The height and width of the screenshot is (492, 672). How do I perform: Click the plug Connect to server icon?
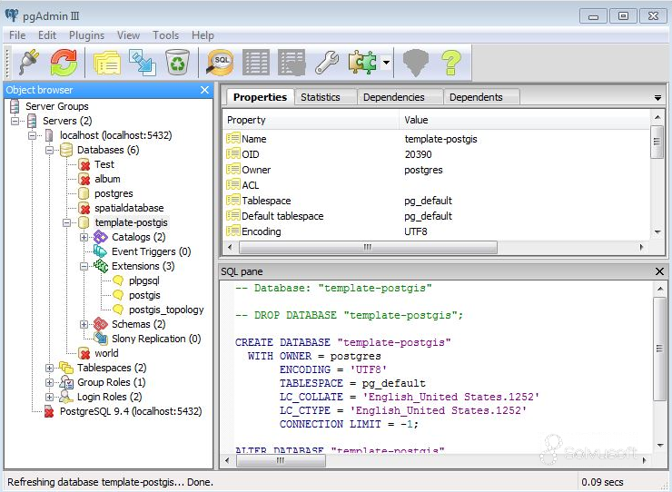28,62
